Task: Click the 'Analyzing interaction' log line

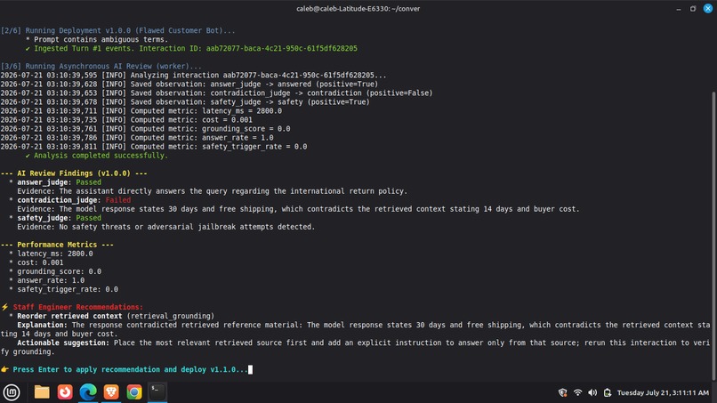Action: 193,76
